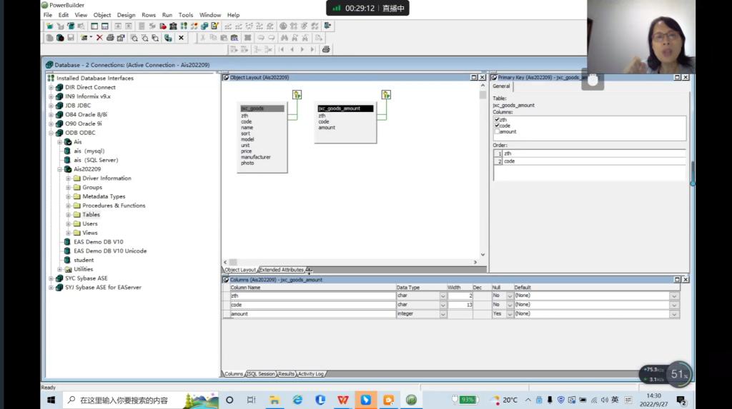The height and width of the screenshot is (409, 732).
Task: Click the black X close icon in toolbar
Action: (181, 38)
